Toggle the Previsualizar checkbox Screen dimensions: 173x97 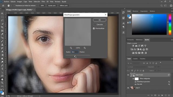click(94, 28)
